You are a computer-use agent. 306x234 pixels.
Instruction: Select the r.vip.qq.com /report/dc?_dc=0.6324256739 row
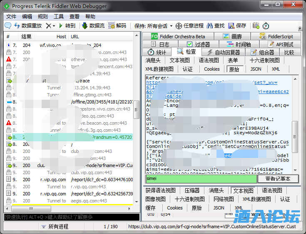pos(69,194)
